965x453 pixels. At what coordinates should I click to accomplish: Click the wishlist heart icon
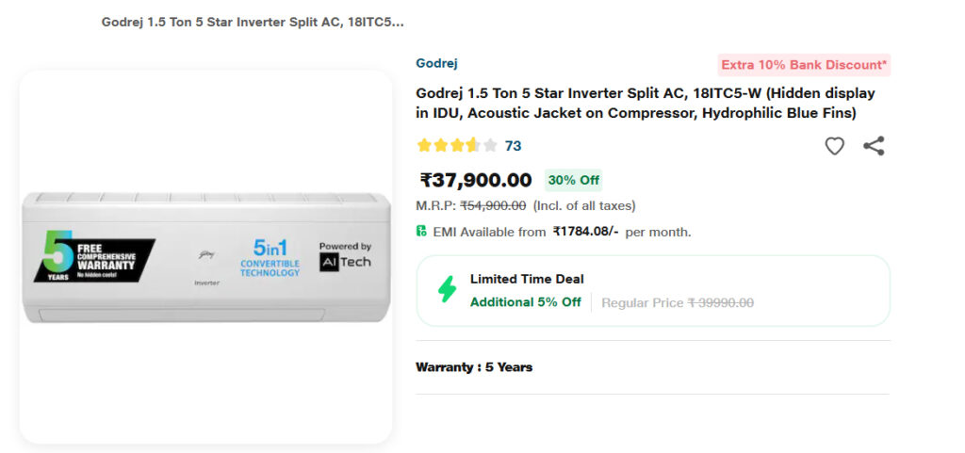(834, 146)
